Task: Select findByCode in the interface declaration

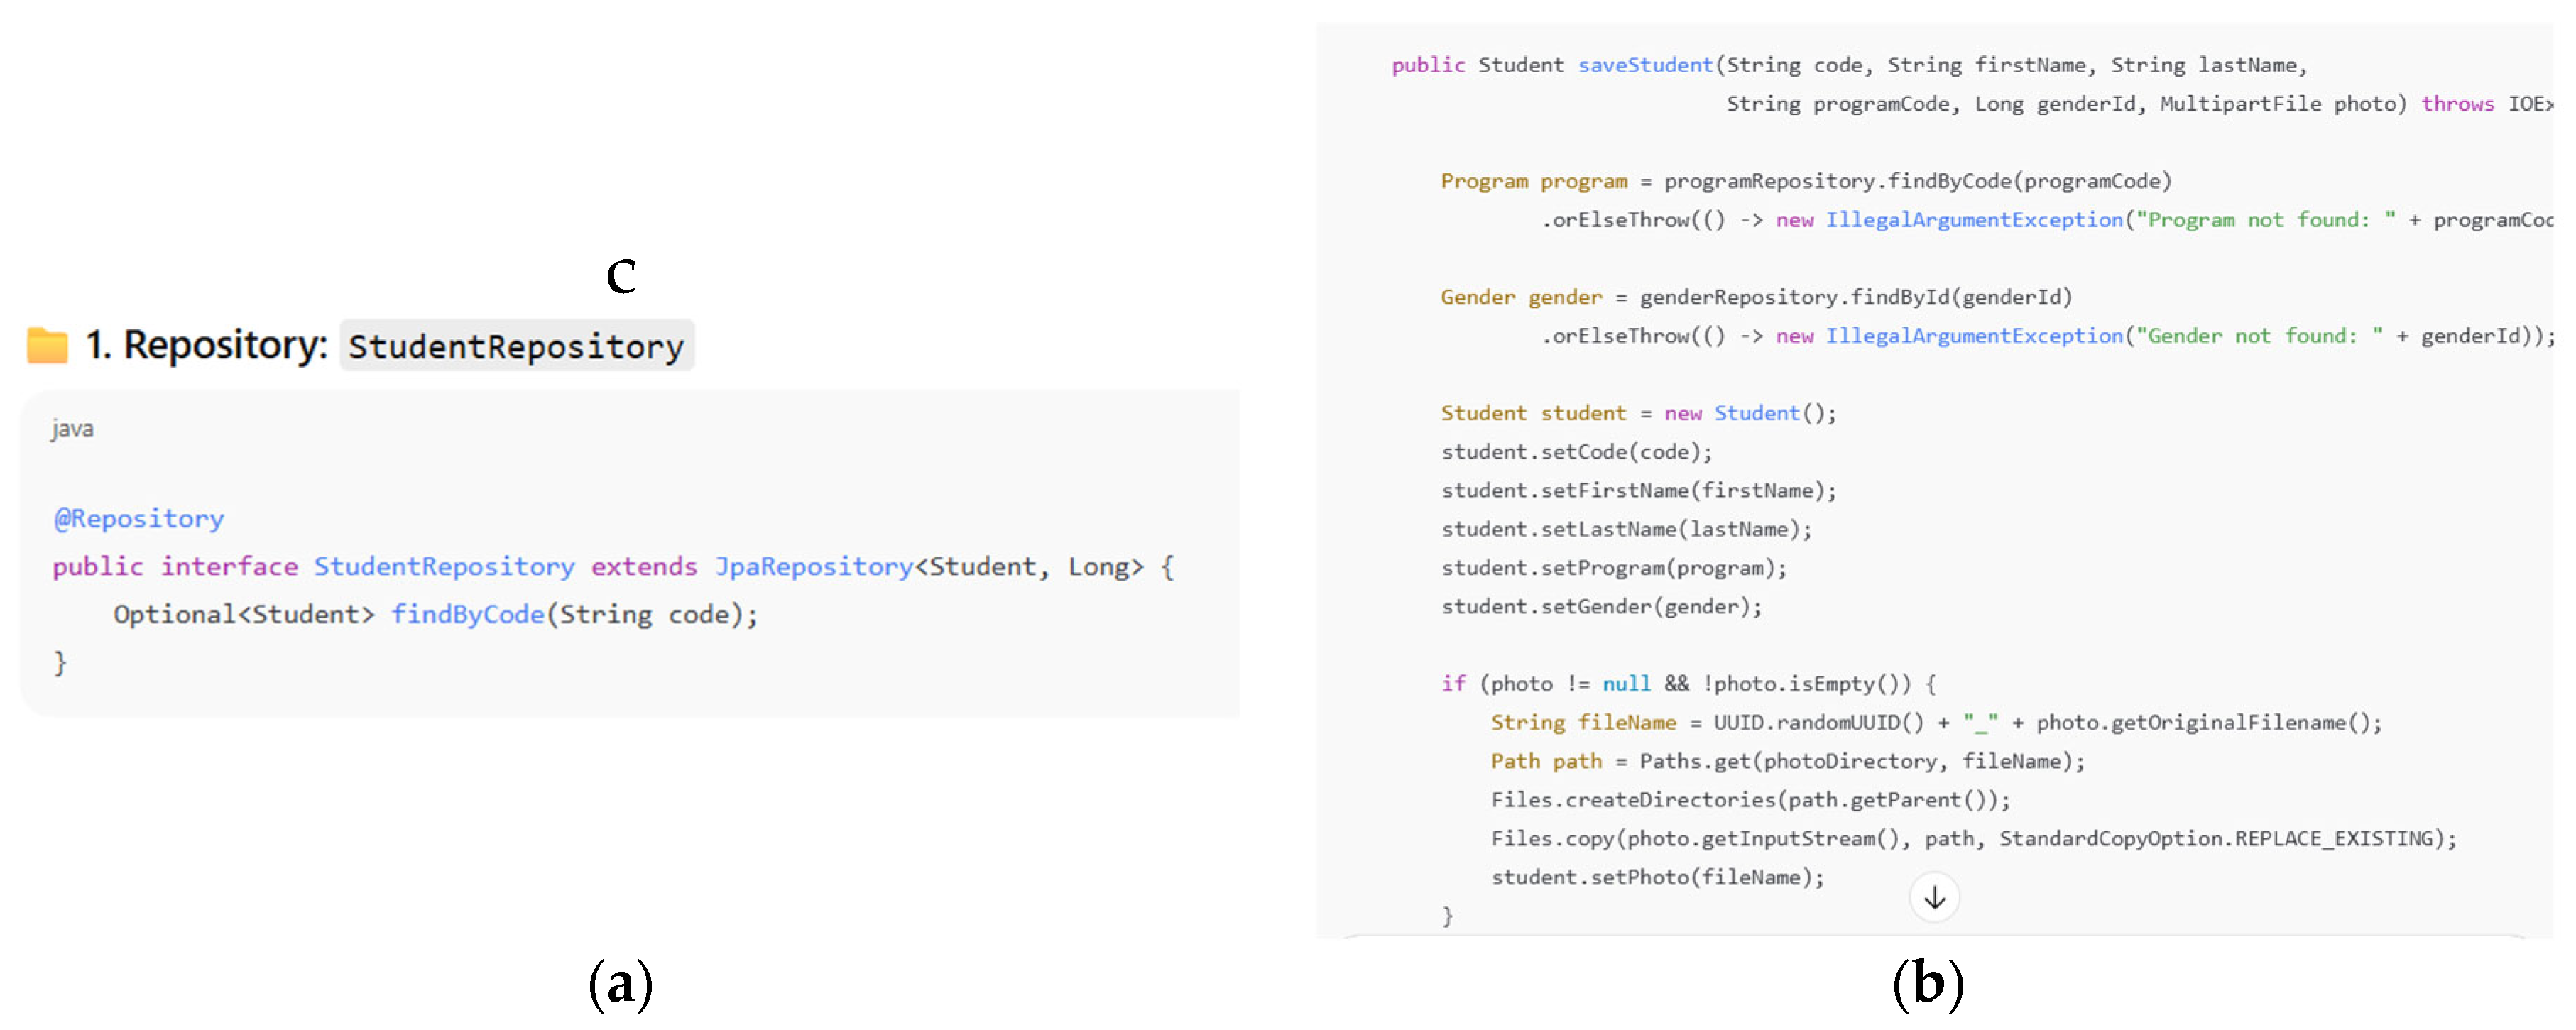Action: [467, 614]
